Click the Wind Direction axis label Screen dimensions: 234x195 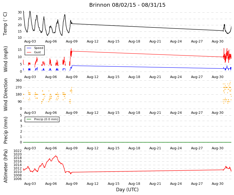pos(5,95)
